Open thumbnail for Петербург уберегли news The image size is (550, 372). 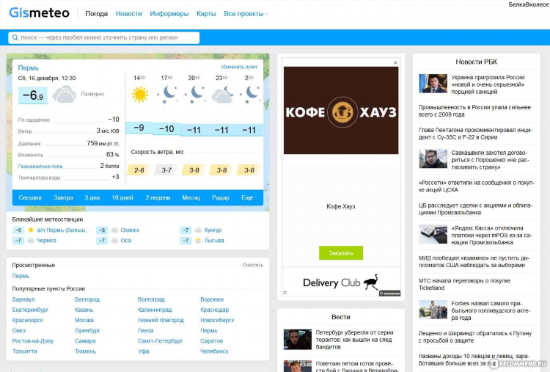(x=298, y=340)
